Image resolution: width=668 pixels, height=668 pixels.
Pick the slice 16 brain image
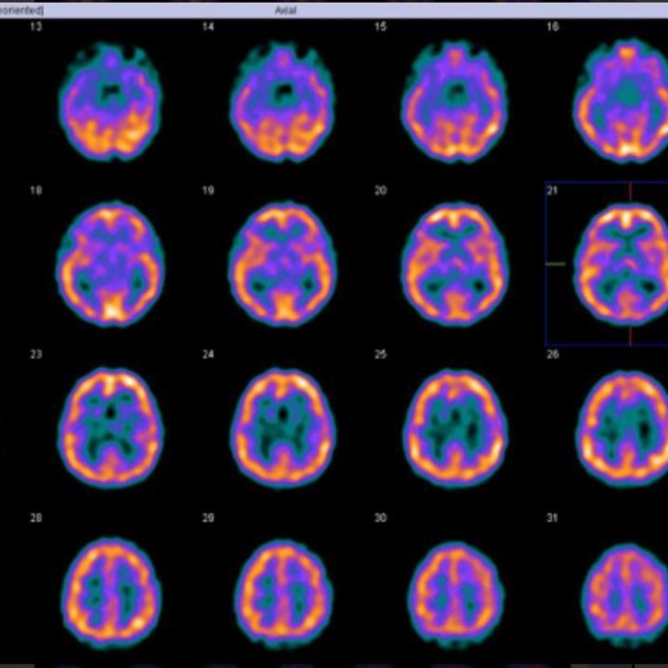624,98
